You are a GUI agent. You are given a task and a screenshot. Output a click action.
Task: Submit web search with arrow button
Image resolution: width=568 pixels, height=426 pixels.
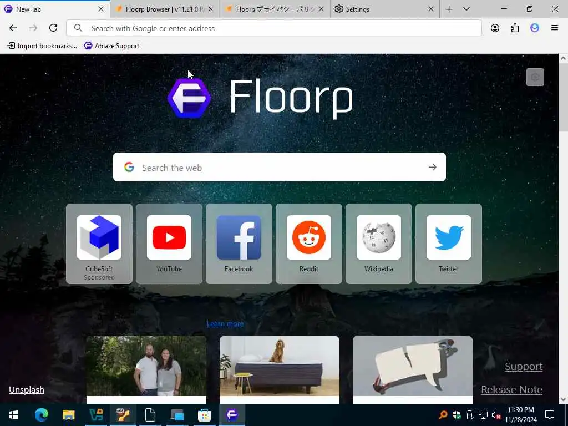tap(433, 167)
